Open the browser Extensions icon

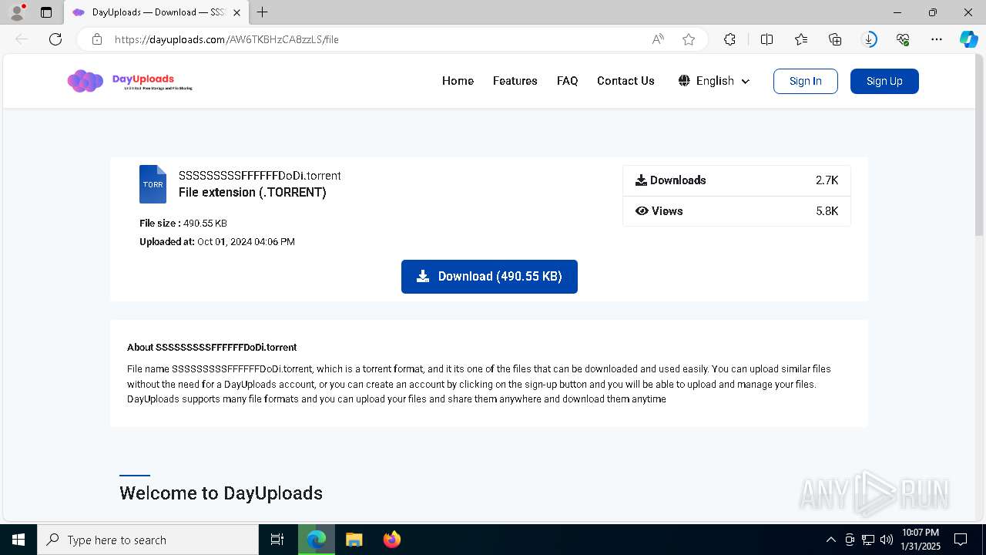click(x=729, y=39)
